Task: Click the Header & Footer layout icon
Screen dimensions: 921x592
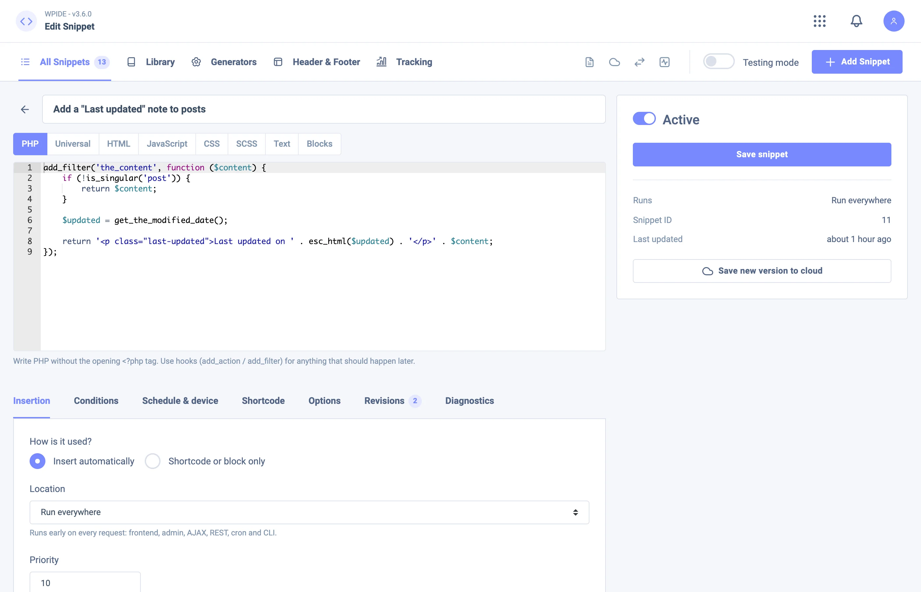Action: (x=278, y=62)
